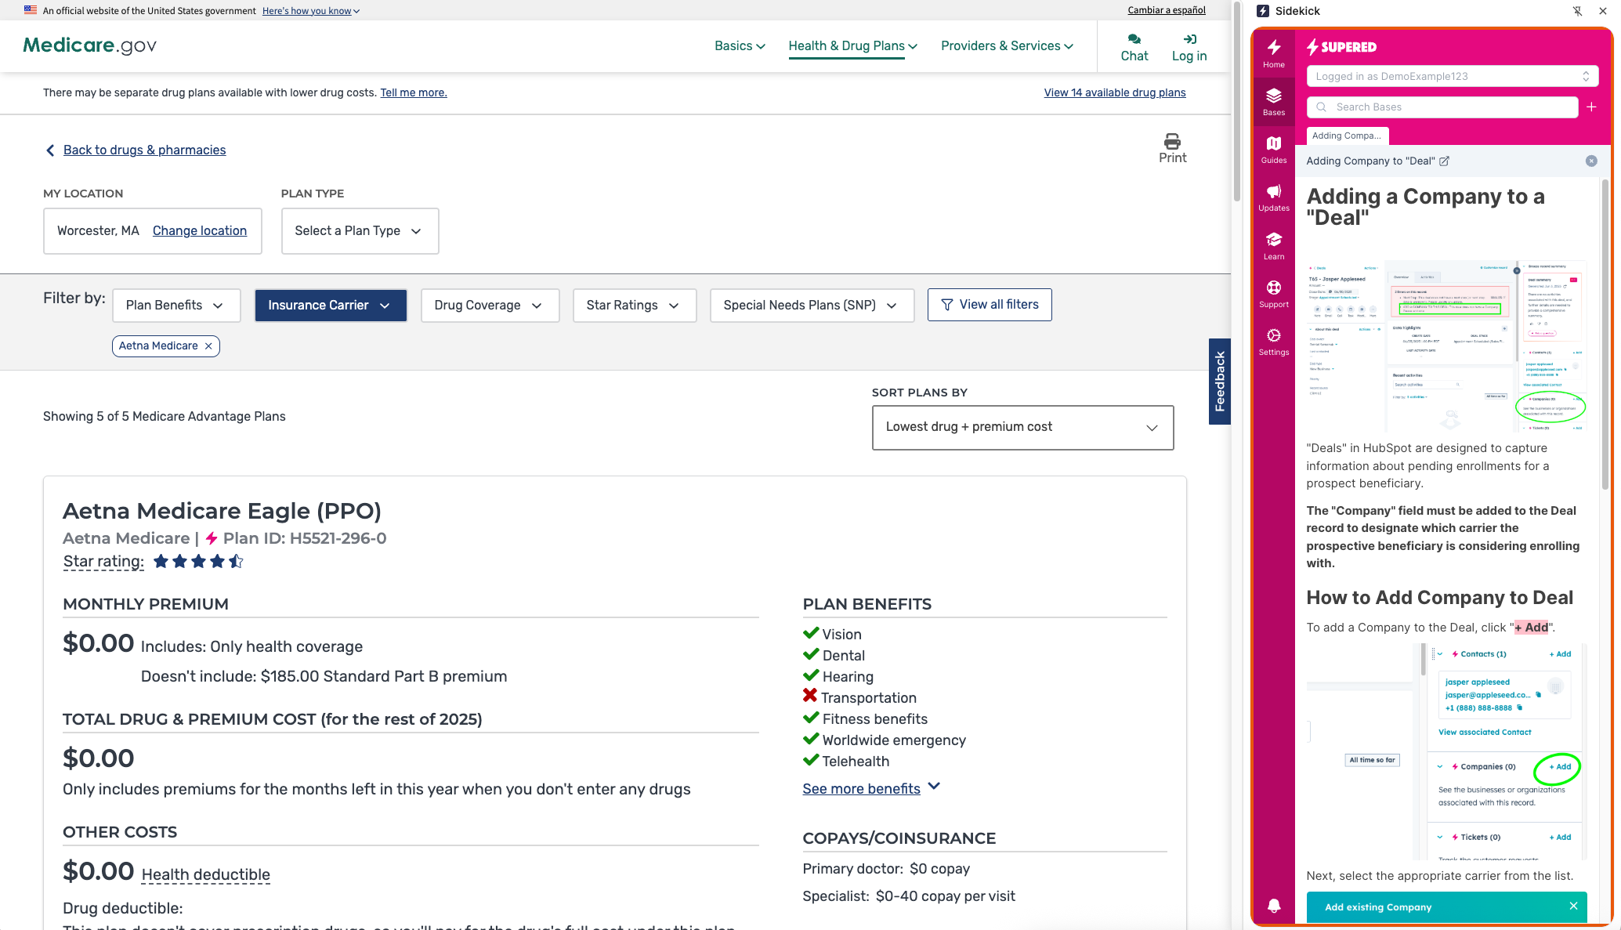Open the Updates megaphone icon
1621x930 pixels.
pos(1274,191)
